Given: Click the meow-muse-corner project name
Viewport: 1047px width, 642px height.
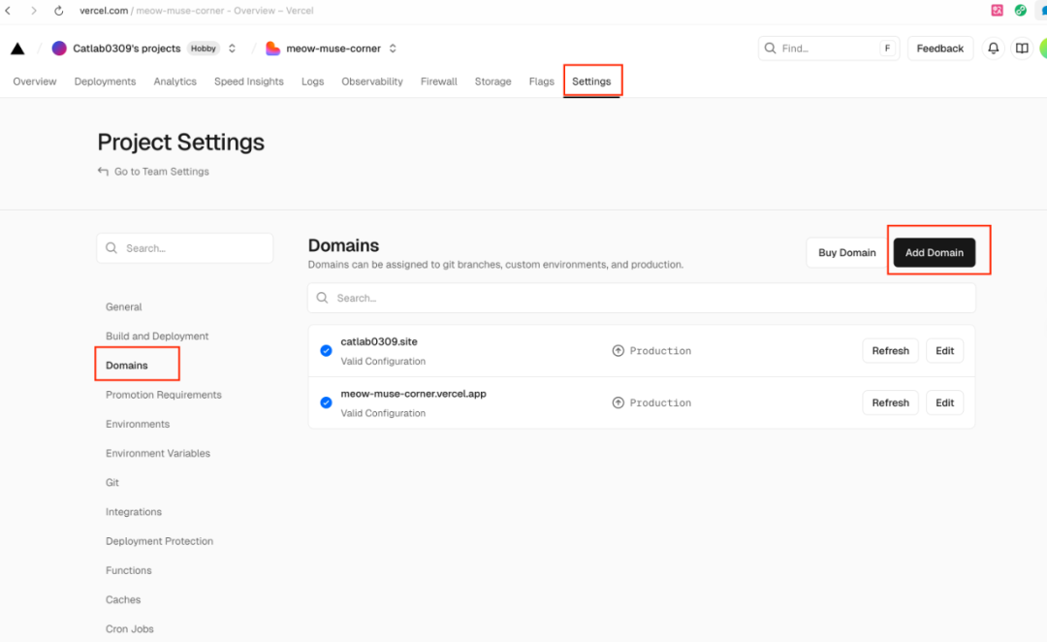Looking at the screenshot, I should (x=333, y=48).
